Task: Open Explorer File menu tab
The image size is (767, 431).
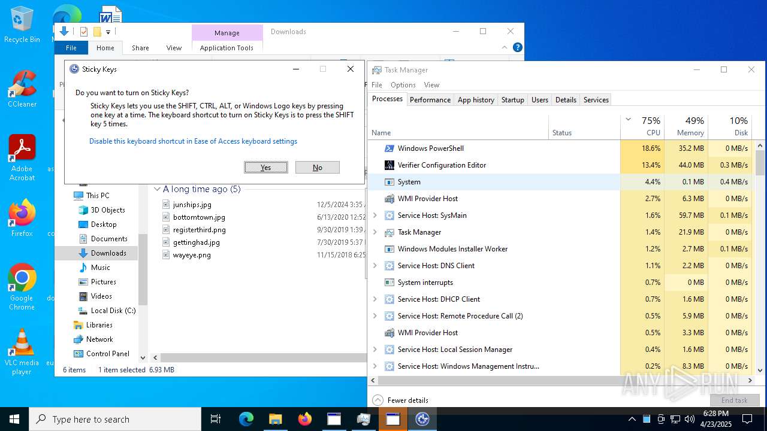Action: tap(71, 48)
